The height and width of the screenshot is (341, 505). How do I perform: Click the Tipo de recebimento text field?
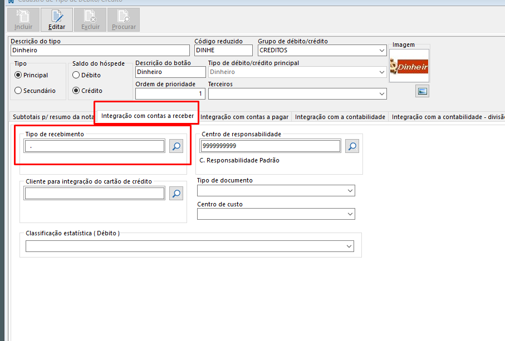click(94, 146)
